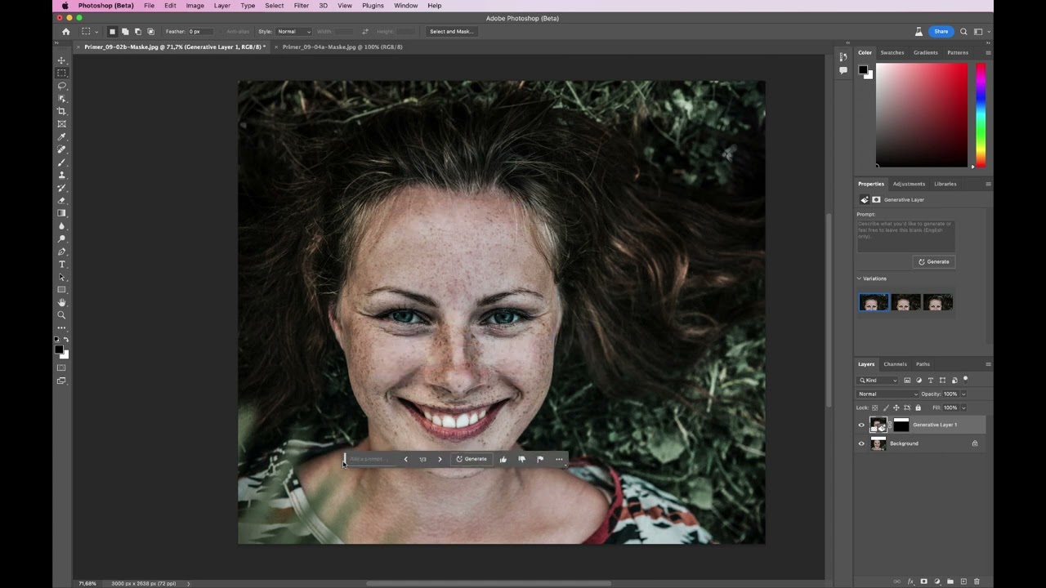Switch to the Channels tab
The height and width of the screenshot is (588, 1046).
(x=895, y=364)
